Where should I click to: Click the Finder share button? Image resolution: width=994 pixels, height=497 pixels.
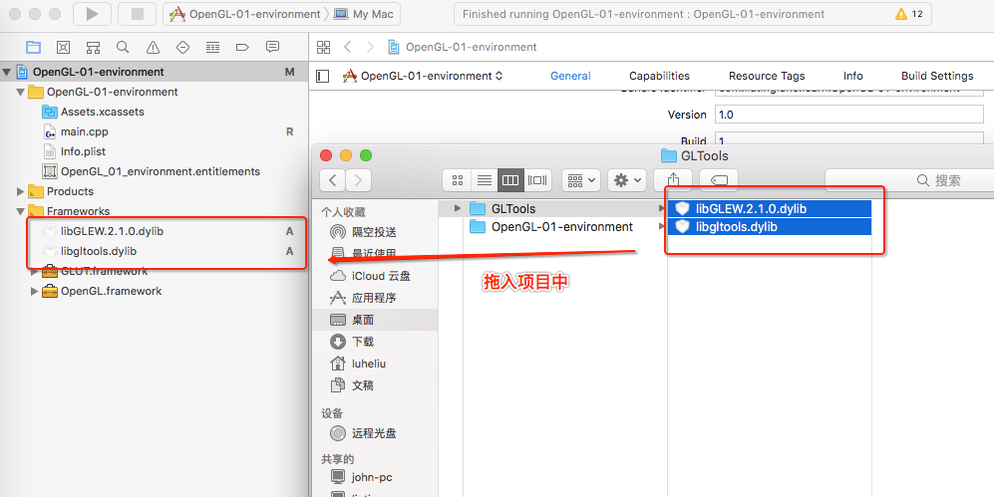(675, 180)
